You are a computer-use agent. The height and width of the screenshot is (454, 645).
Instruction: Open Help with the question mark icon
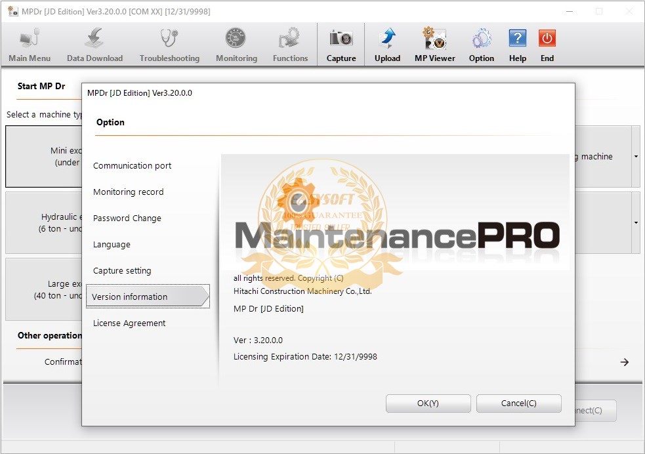[518, 45]
